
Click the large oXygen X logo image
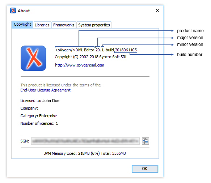pyautogui.click(x=33, y=58)
